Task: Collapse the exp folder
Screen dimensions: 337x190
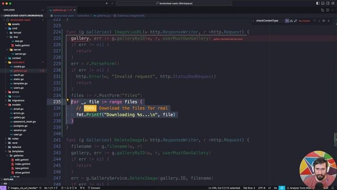Action: [x=16, y=37]
